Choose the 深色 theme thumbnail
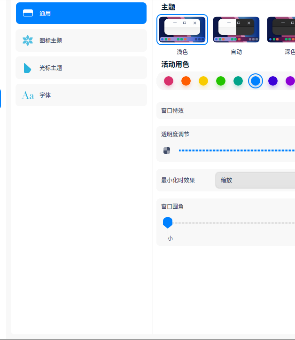Screen dimensions: 295x340 point(281,30)
